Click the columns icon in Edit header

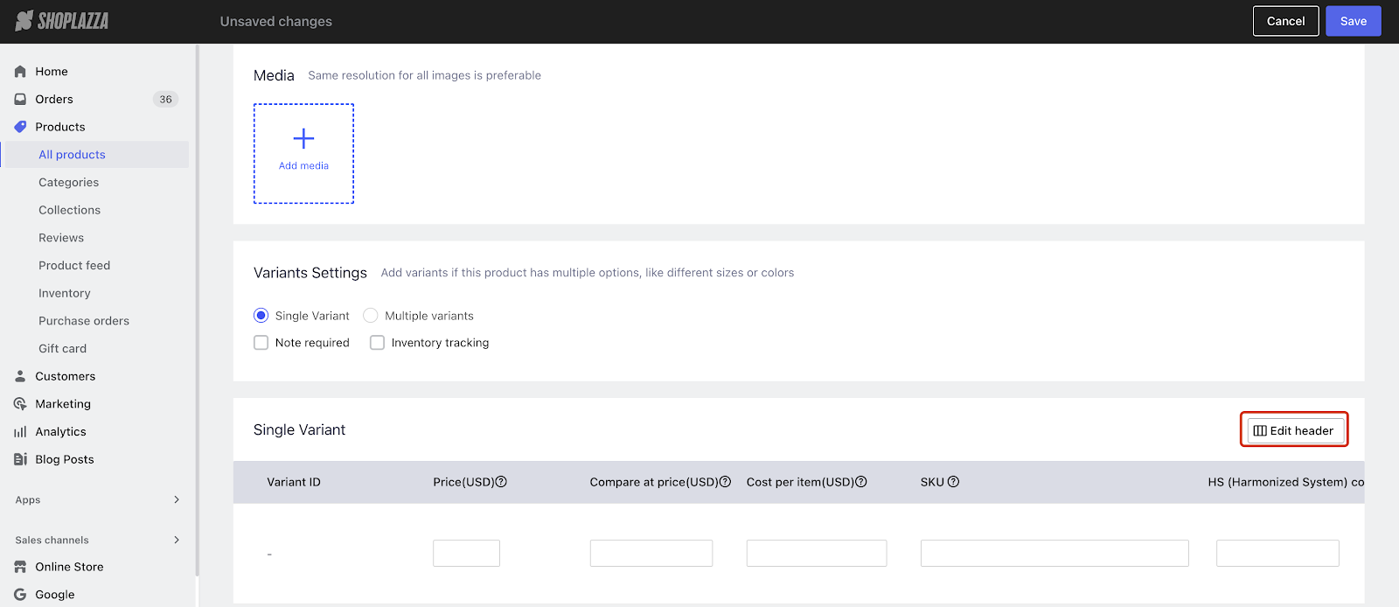click(x=1260, y=430)
